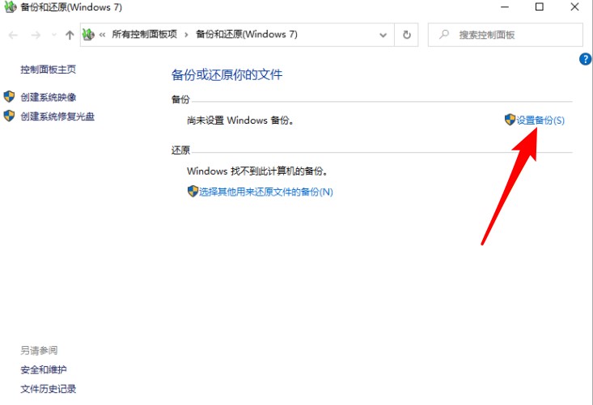Refresh the control panel page
593x405 pixels.
click(x=407, y=35)
